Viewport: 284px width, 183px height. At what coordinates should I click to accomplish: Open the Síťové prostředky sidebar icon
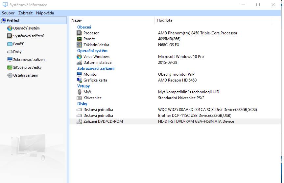pyautogui.click(x=10, y=67)
